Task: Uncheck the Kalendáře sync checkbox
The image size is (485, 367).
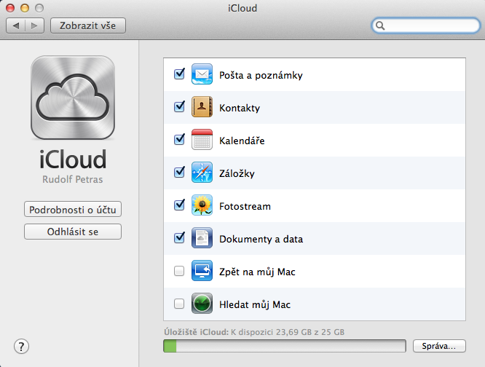Action: click(179, 140)
